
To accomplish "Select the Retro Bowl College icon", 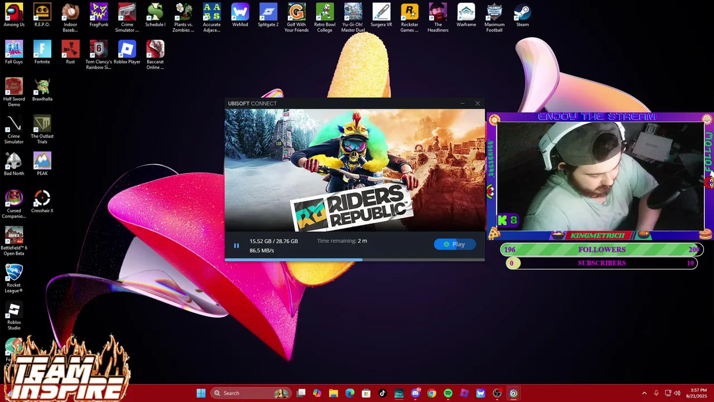I will pyautogui.click(x=325, y=18).
